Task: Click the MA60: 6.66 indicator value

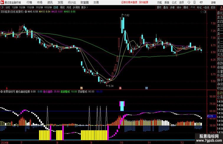Action: coord(70,12)
